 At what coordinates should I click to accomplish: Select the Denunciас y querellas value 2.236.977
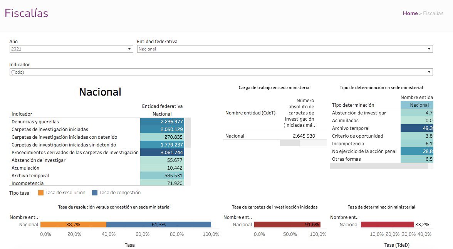[x=162, y=122]
